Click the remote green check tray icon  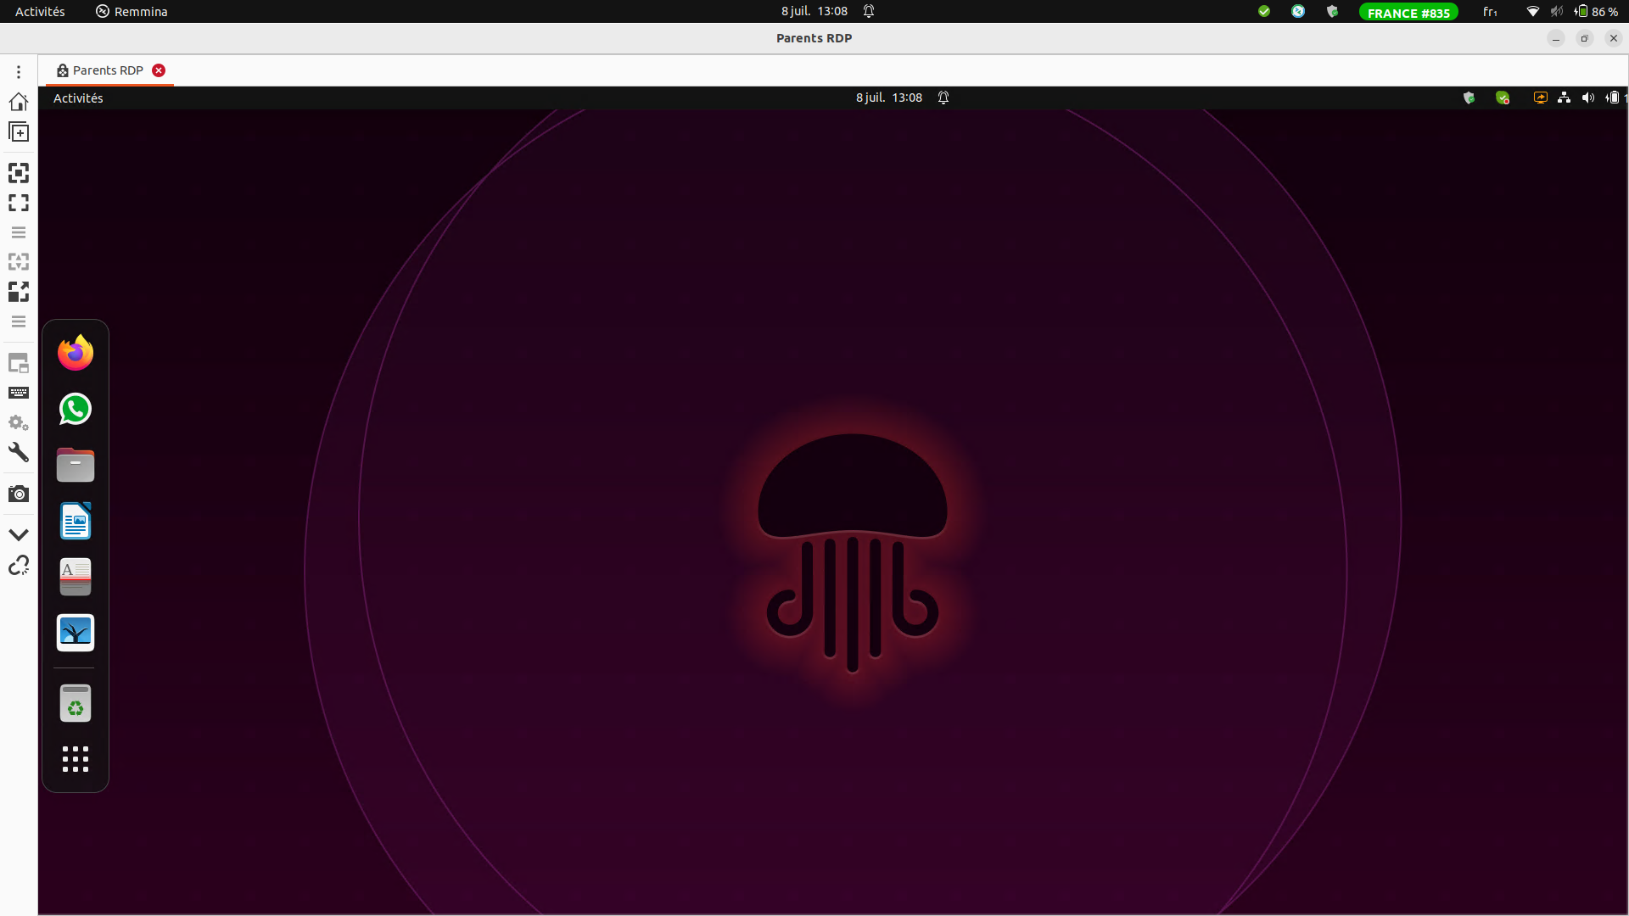click(1503, 98)
